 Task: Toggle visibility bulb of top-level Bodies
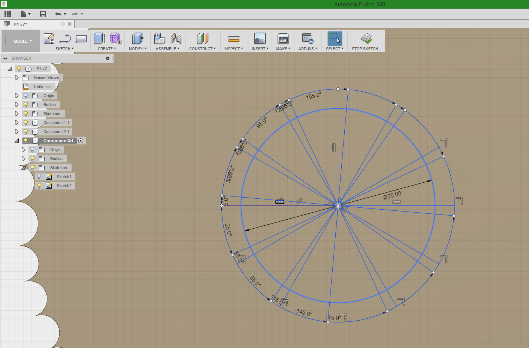point(26,105)
